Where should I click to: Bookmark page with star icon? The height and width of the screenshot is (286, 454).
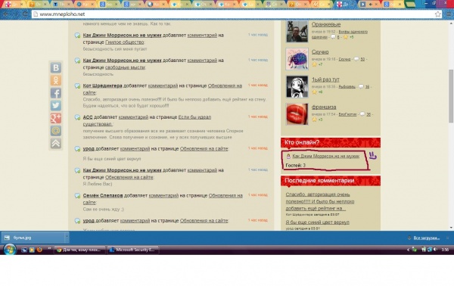pos(438,14)
